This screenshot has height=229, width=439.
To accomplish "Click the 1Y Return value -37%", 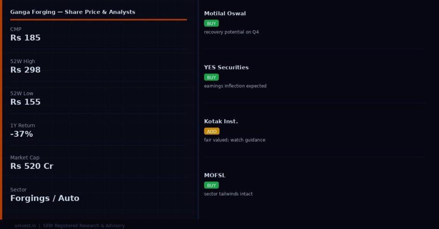I will click(x=21, y=134).
